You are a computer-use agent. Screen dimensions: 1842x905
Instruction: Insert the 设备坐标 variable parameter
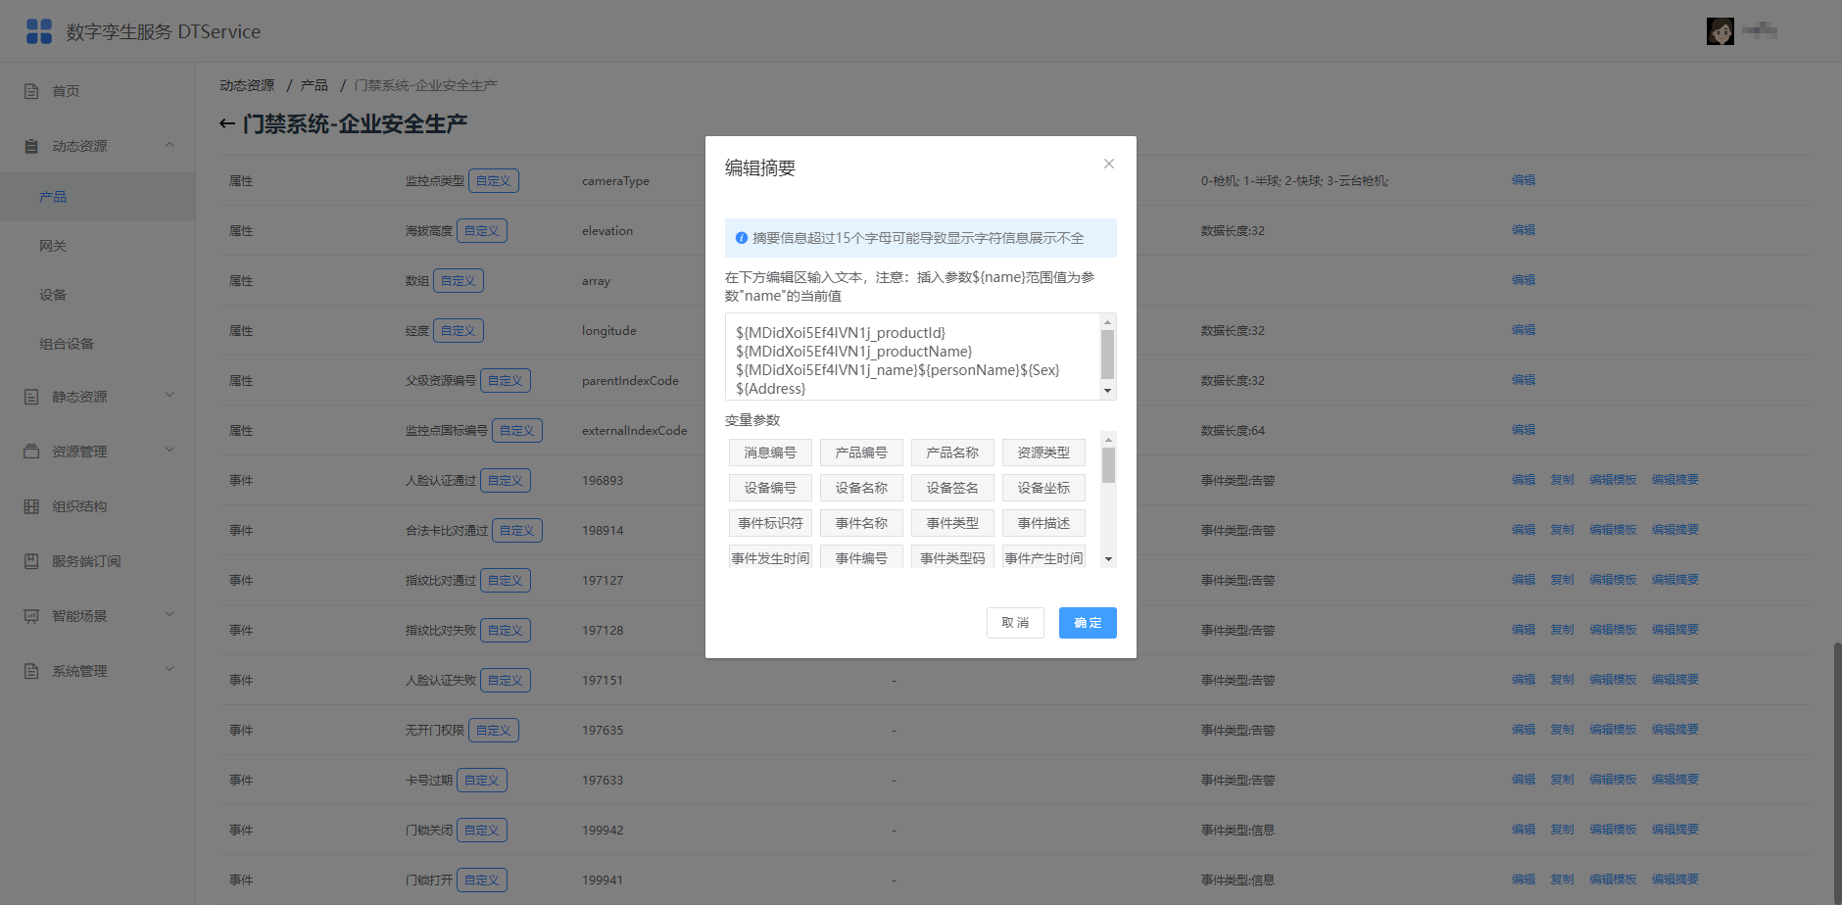point(1043,488)
